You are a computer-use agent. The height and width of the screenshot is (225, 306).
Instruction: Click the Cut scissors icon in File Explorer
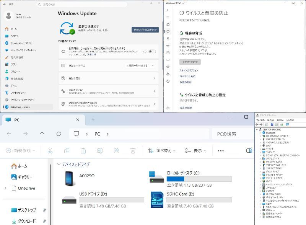click(x=50, y=151)
